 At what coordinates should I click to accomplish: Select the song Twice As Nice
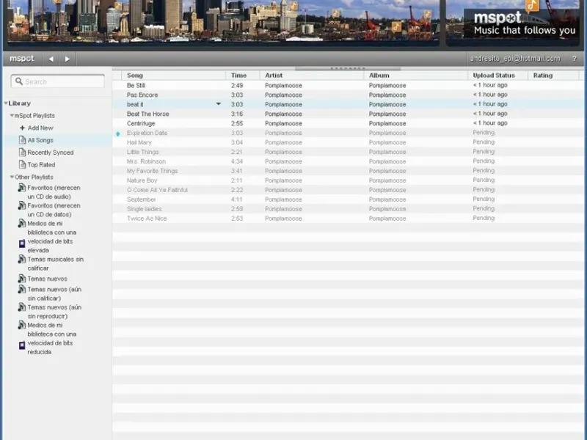click(147, 219)
